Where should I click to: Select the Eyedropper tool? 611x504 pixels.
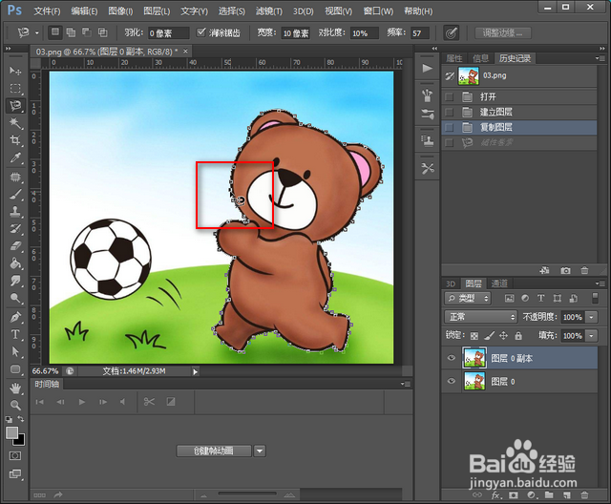15,157
